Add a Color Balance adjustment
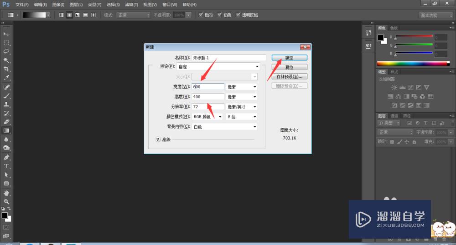This screenshot has width=456, height=245. coord(399,96)
